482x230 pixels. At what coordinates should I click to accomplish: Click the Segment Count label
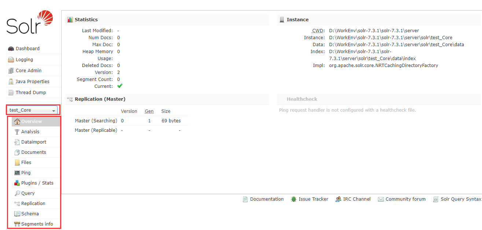[x=95, y=79]
